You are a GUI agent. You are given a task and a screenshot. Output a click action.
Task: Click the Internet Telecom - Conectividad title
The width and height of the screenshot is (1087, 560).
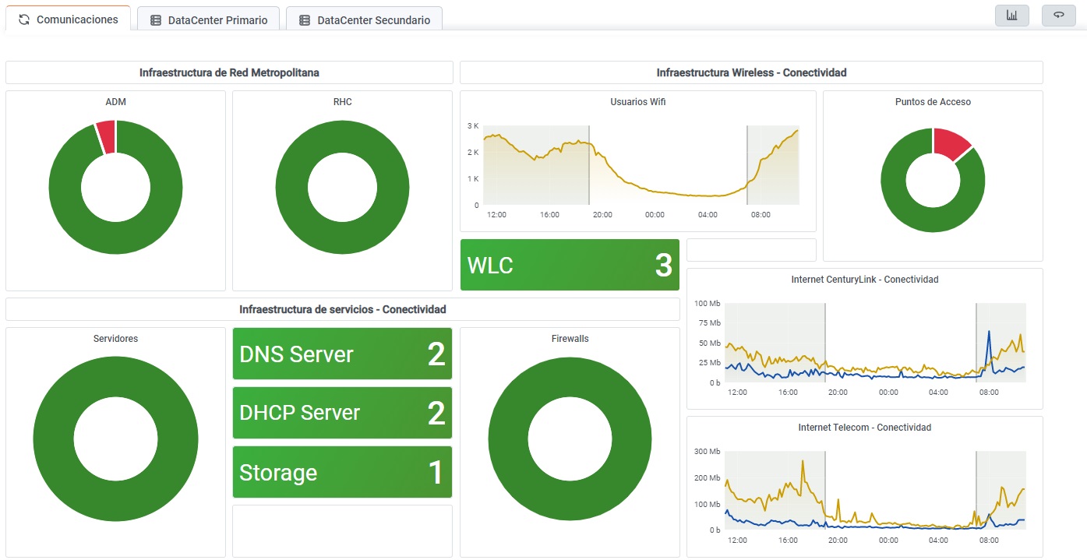coord(864,427)
